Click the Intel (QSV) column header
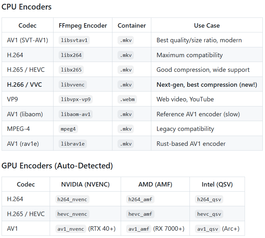Image resolution: width=265 pixels, height=238 pixels. click(x=217, y=184)
